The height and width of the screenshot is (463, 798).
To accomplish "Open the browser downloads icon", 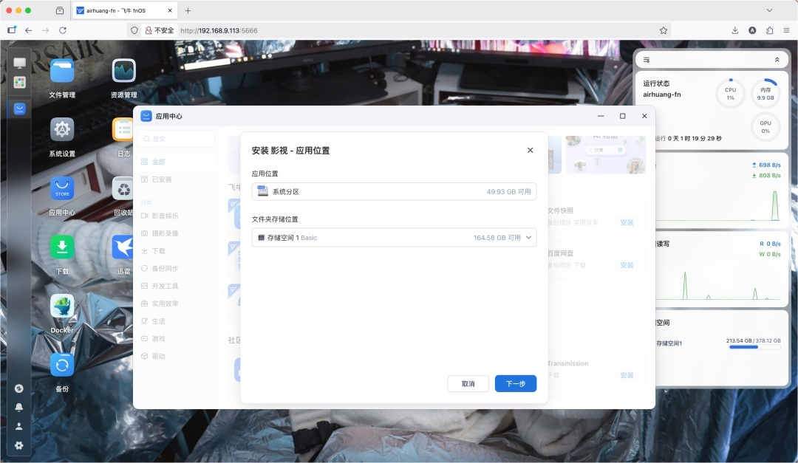I will tap(735, 30).
